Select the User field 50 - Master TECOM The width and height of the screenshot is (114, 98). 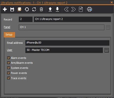(x=64, y=50)
